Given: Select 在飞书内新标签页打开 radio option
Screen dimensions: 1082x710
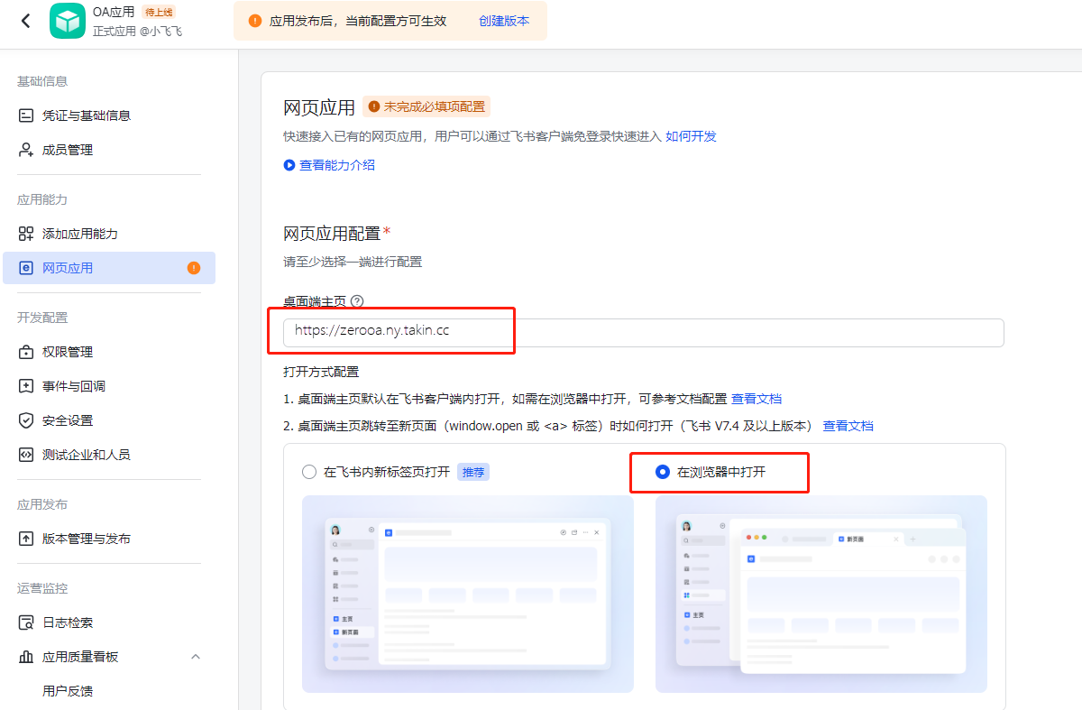Looking at the screenshot, I should [x=309, y=472].
